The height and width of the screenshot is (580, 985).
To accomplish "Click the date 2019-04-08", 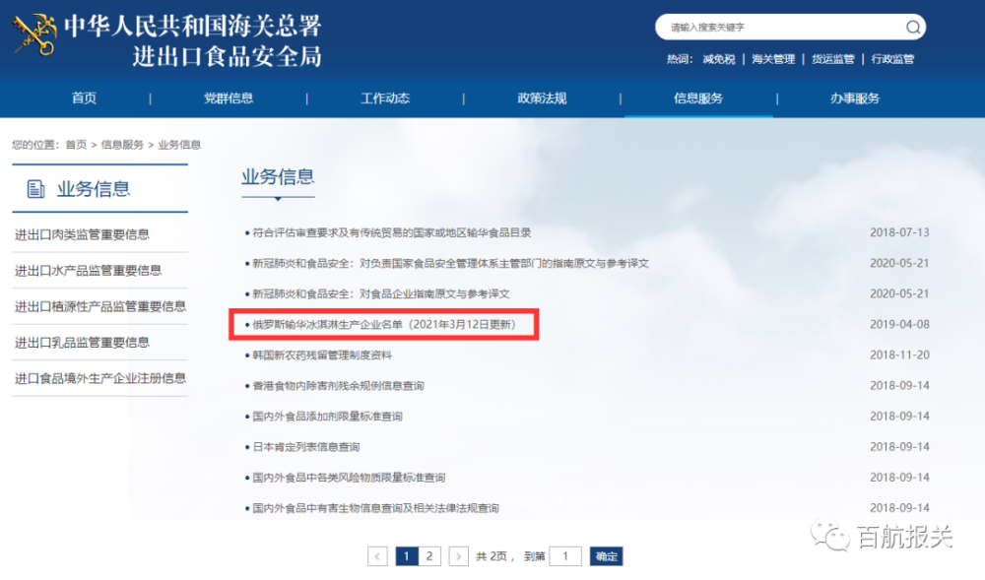I will (899, 324).
